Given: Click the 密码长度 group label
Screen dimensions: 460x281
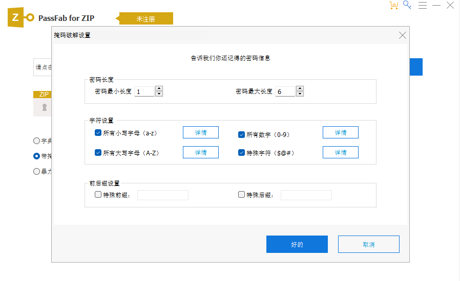Looking at the screenshot, I should tap(101, 80).
